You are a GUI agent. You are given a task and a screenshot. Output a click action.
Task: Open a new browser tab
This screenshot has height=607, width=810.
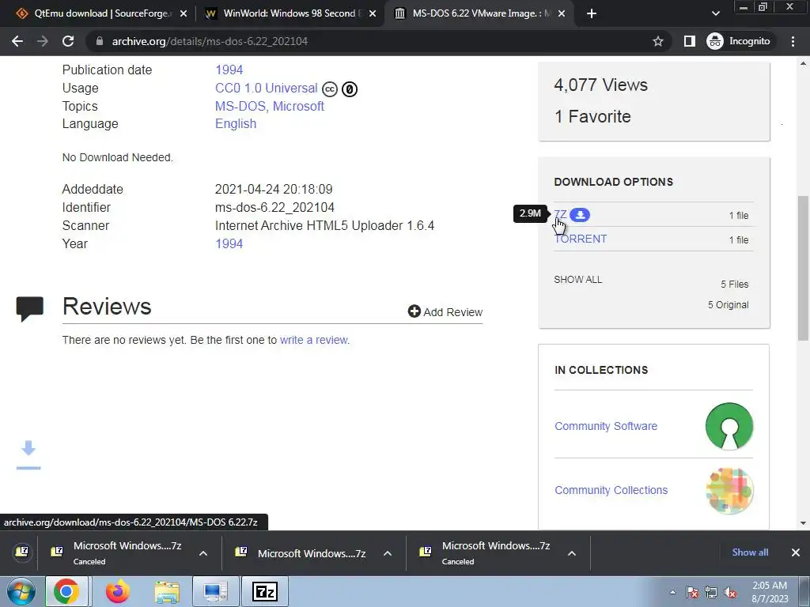[592, 13]
